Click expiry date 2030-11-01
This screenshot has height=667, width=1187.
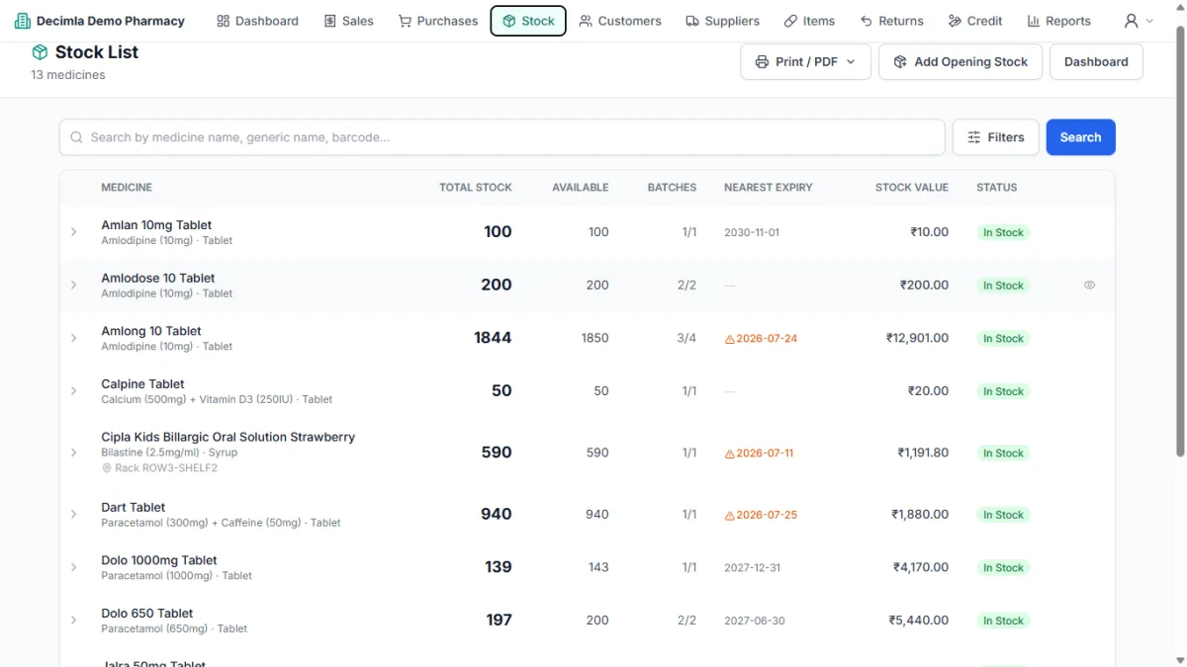tap(752, 232)
